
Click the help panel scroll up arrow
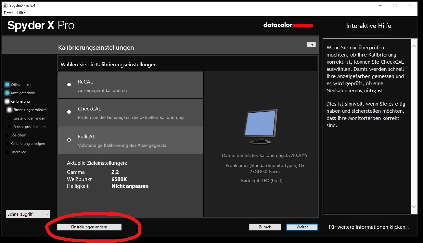pos(414,46)
